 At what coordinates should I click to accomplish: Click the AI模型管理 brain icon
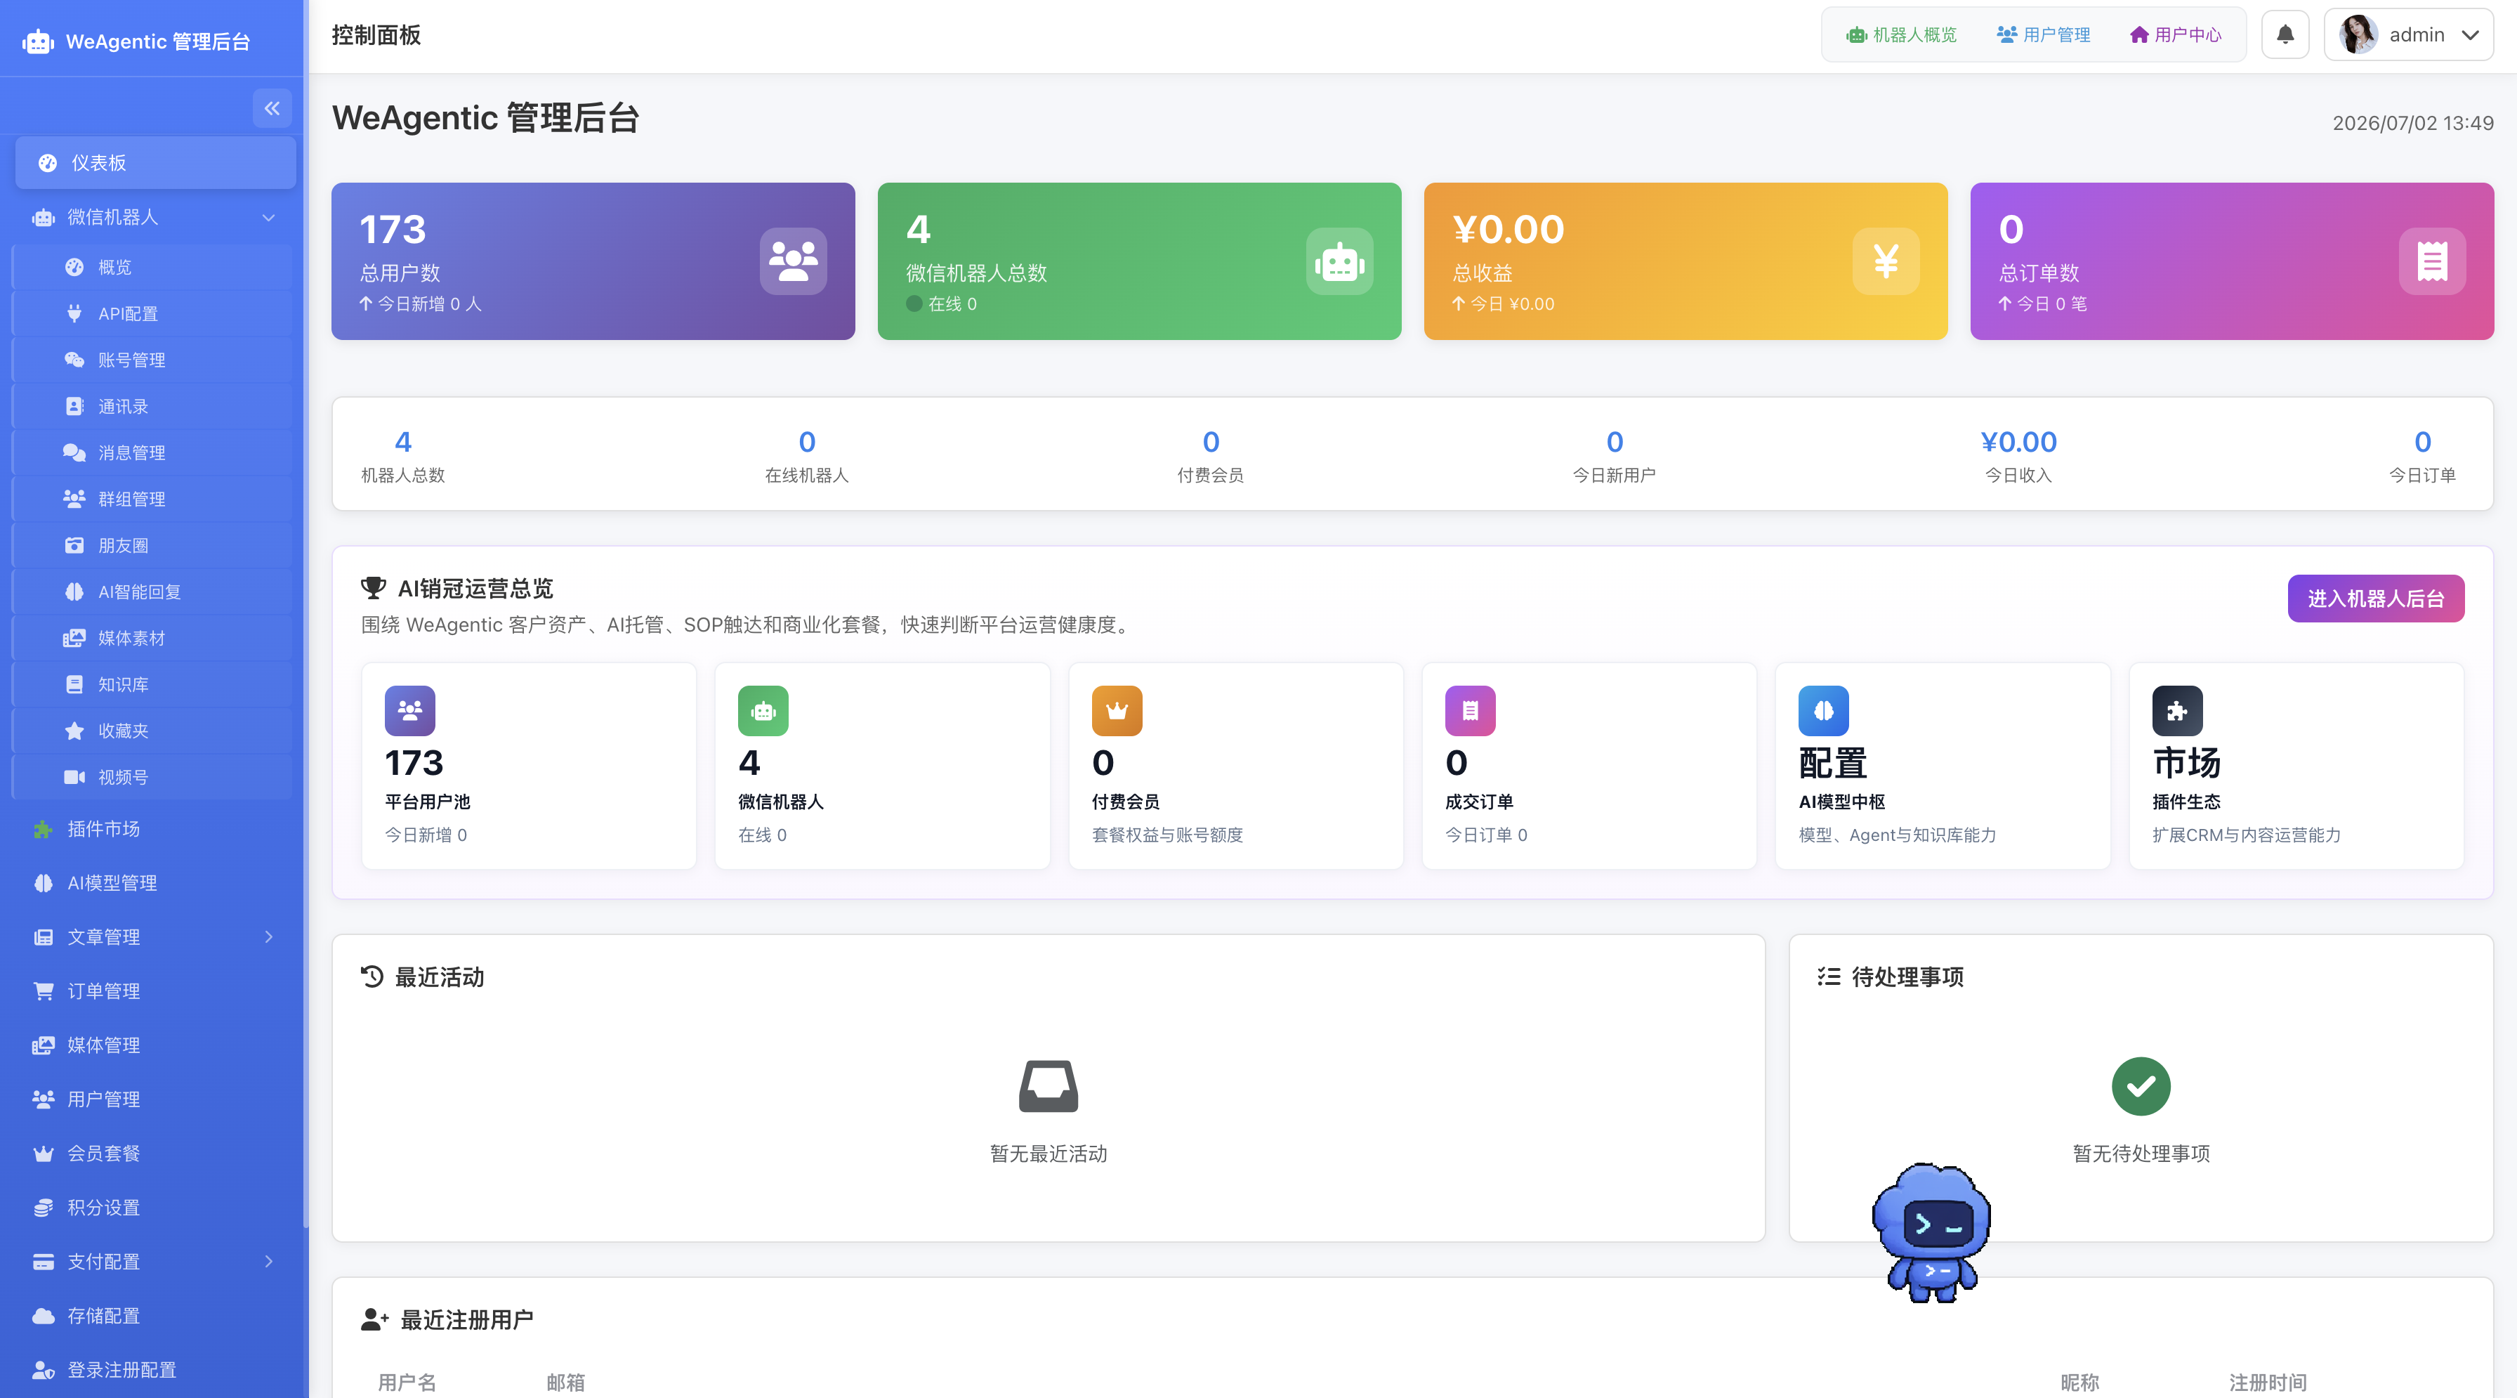click(x=43, y=883)
